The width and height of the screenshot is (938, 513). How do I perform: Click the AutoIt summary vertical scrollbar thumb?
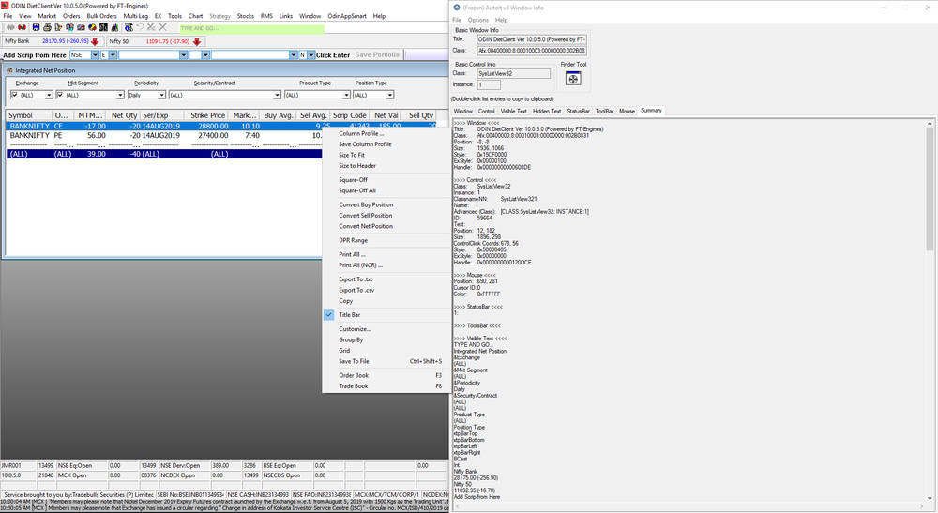tap(930, 189)
